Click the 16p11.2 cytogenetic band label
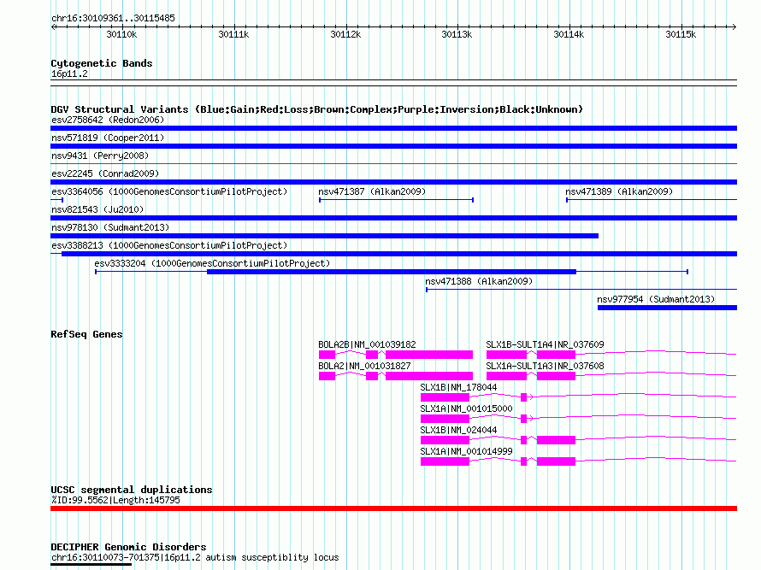The width and height of the screenshot is (761, 570). click(x=69, y=74)
